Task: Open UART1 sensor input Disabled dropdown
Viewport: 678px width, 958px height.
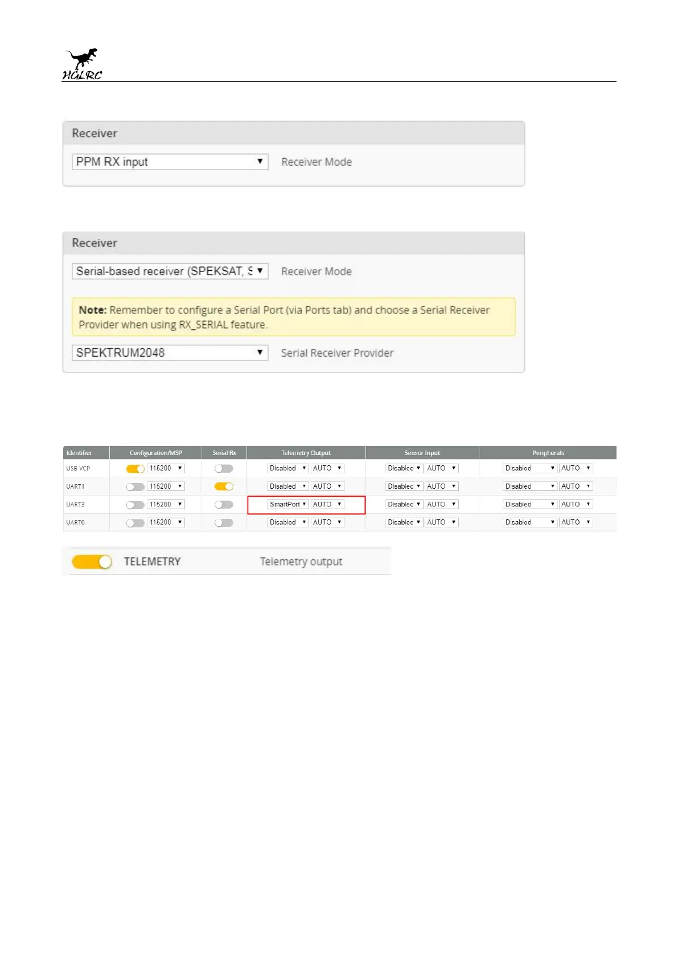Action: point(404,486)
